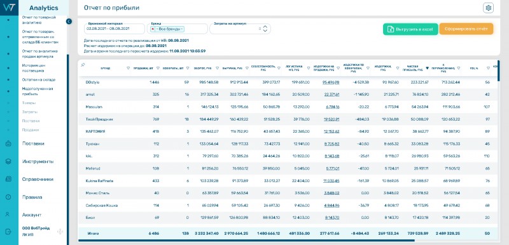
Task: Expand the Инструменты section
Action: (38, 161)
